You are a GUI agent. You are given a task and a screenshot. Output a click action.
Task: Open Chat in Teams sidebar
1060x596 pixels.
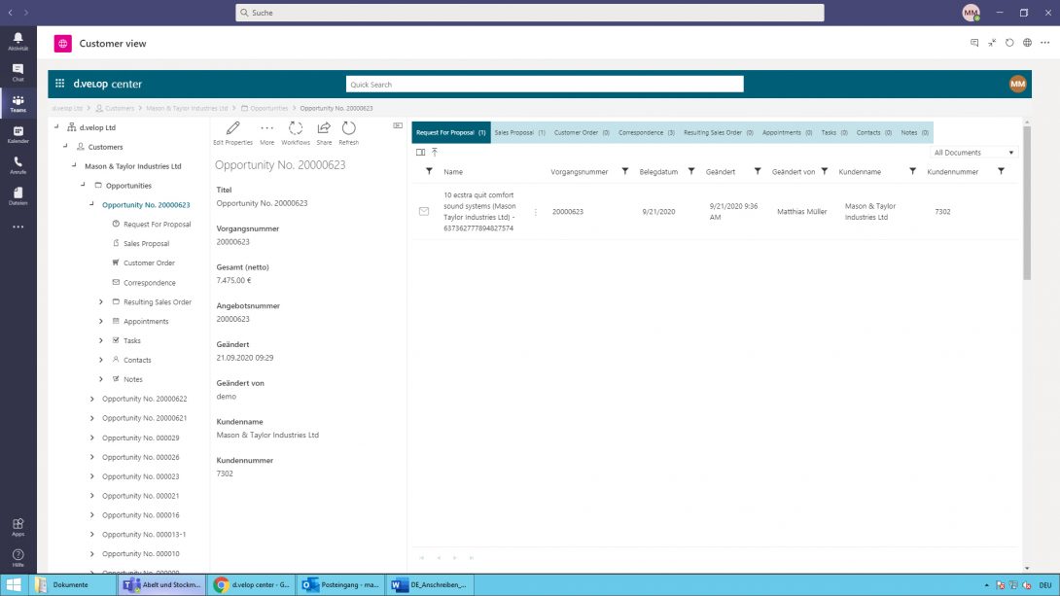tap(18, 72)
